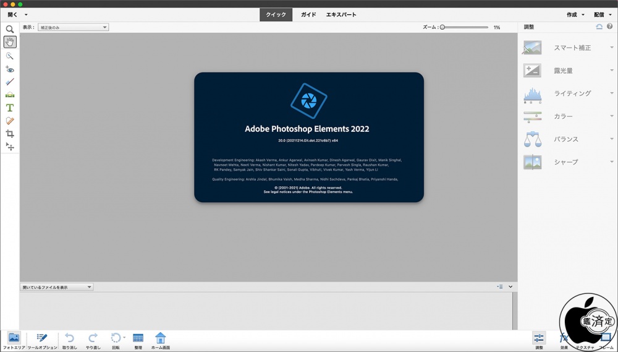Open the 表示 view dropdown 補正後のみ
Screen dimensions: 618x352
74,27
